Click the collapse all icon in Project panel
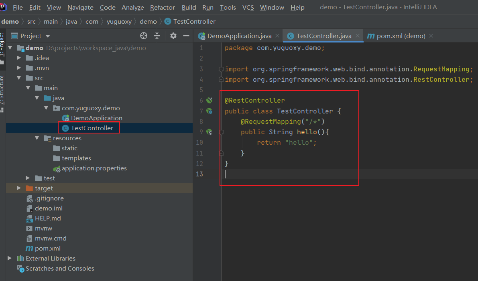478x281 pixels. [x=157, y=36]
